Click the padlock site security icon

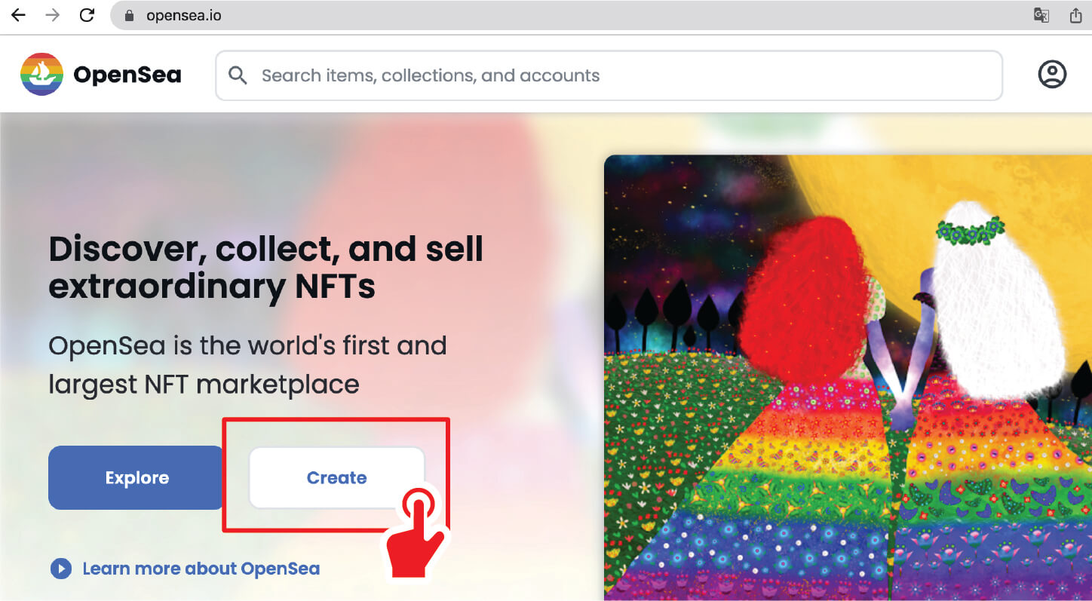[x=129, y=15]
